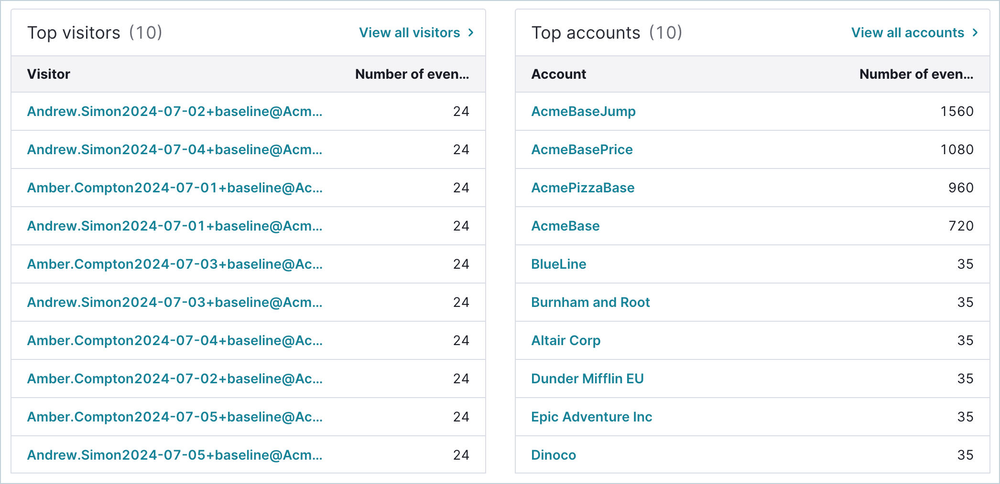Select count 24 in Andrew.Simon2024-07-02 row
Viewport: 1000px width, 484px height.
[461, 111]
